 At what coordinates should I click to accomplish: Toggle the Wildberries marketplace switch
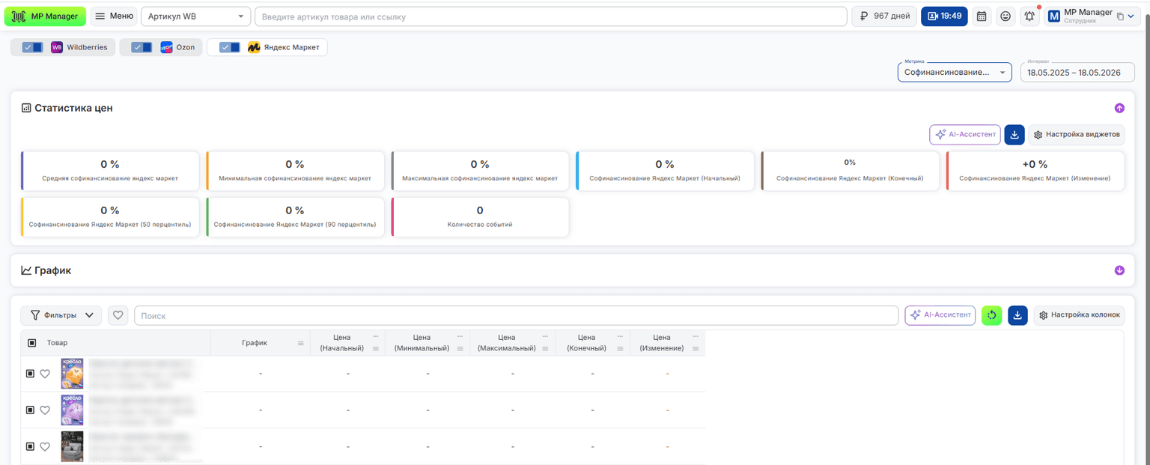pos(32,47)
